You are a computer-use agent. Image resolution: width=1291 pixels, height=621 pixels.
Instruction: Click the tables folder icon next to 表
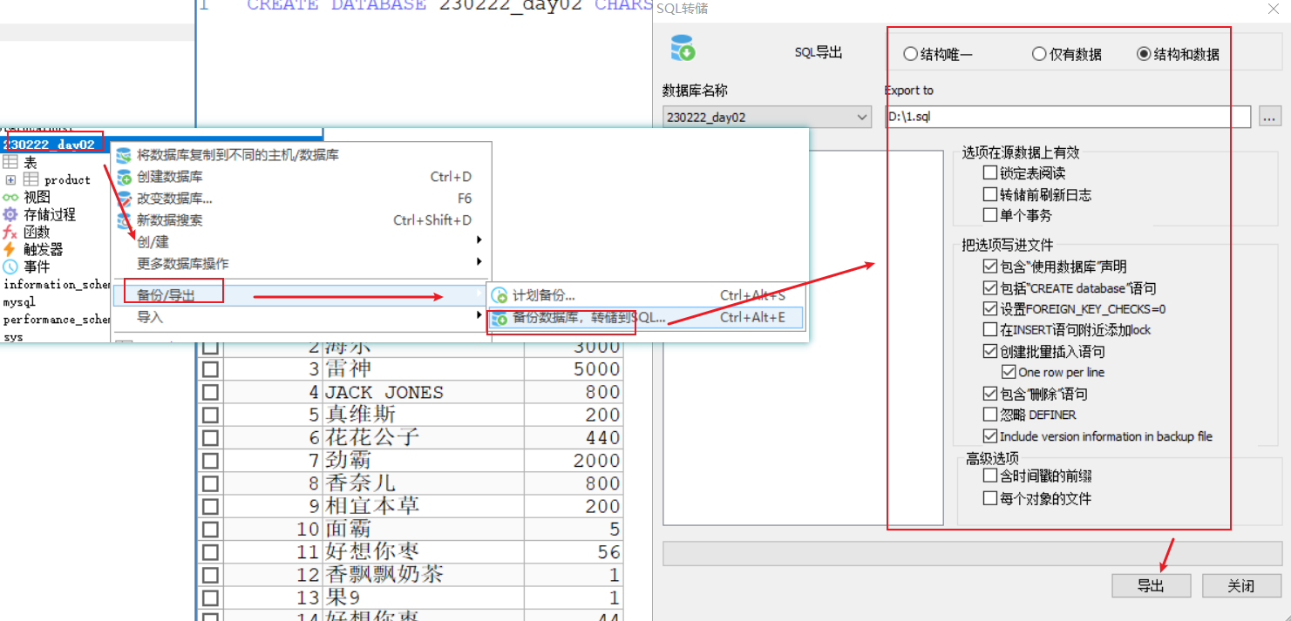coord(10,162)
